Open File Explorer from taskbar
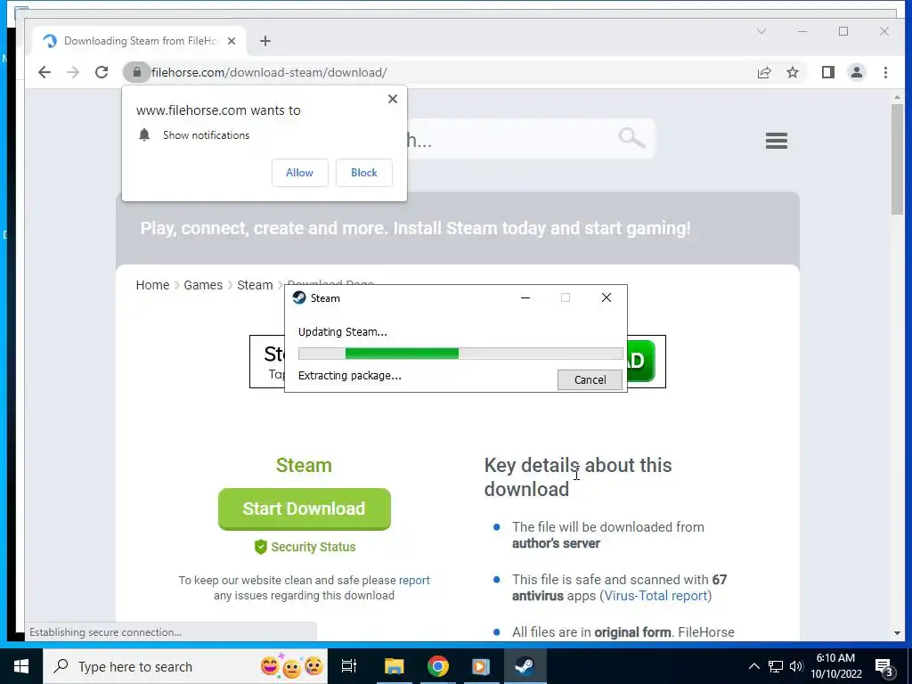The width and height of the screenshot is (912, 684). [x=394, y=666]
